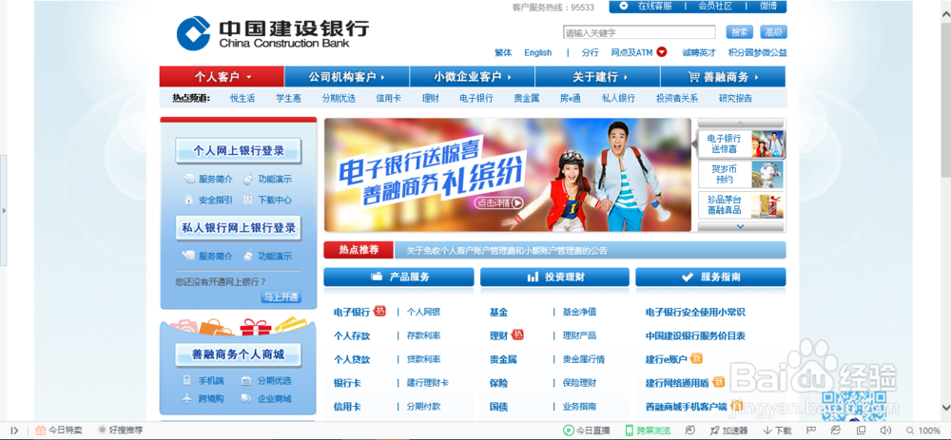Open 存款利率 link
The height and width of the screenshot is (440, 951).
[x=423, y=335]
